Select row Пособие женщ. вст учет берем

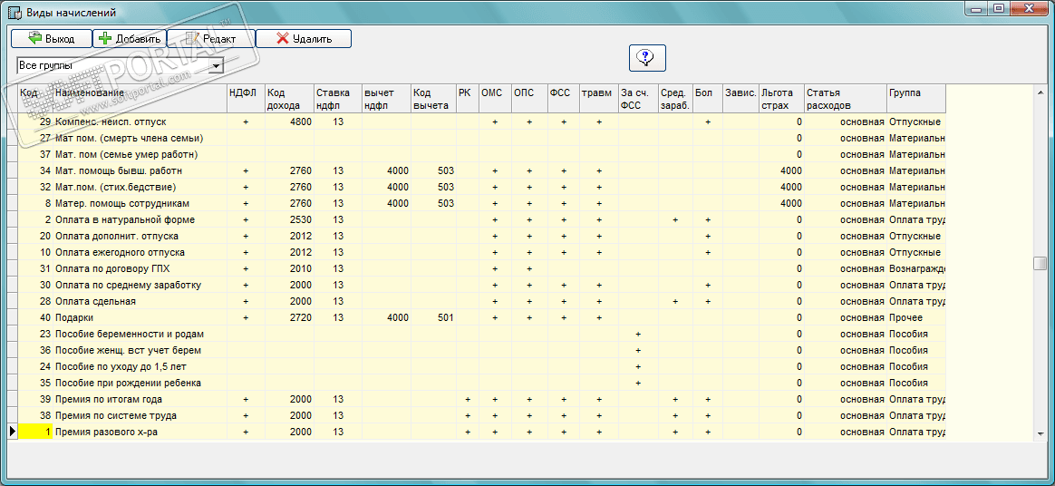click(481, 350)
